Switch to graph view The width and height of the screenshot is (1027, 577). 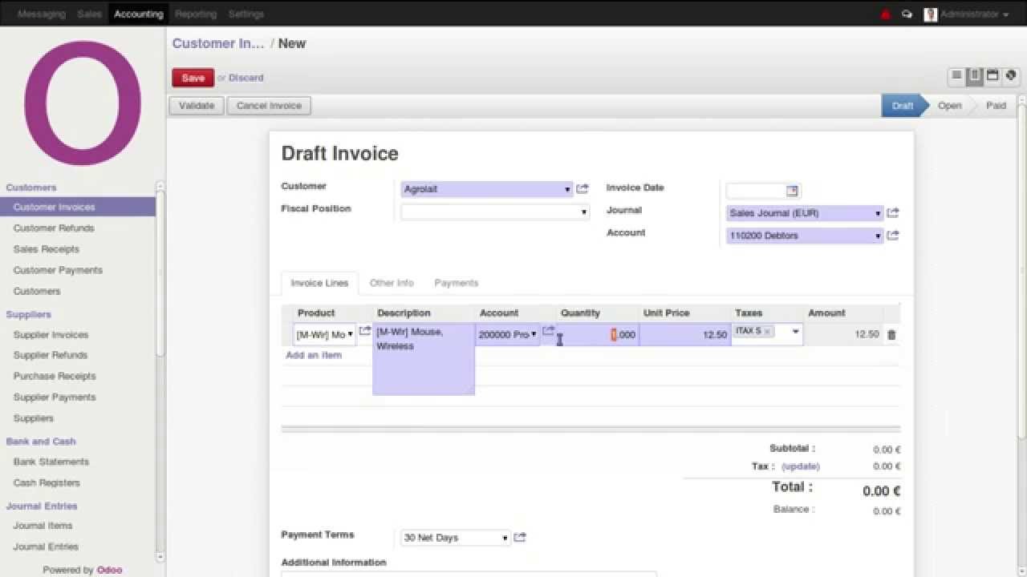pos(1010,76)
